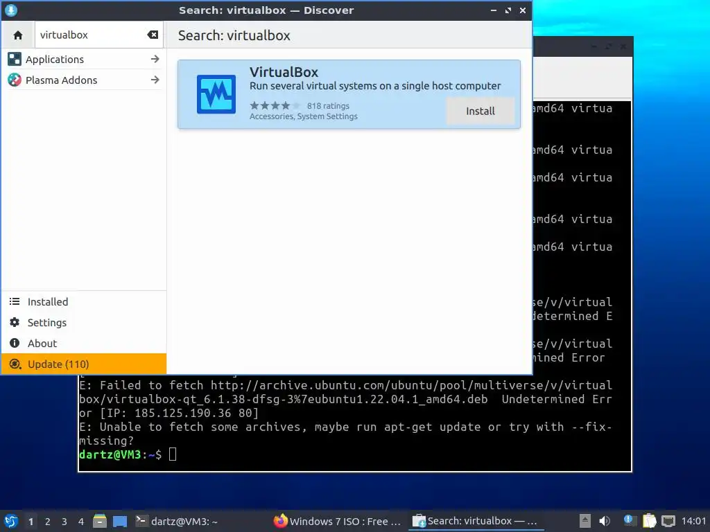Switch to desktop 3
The image size is (710, 532).
64,522
